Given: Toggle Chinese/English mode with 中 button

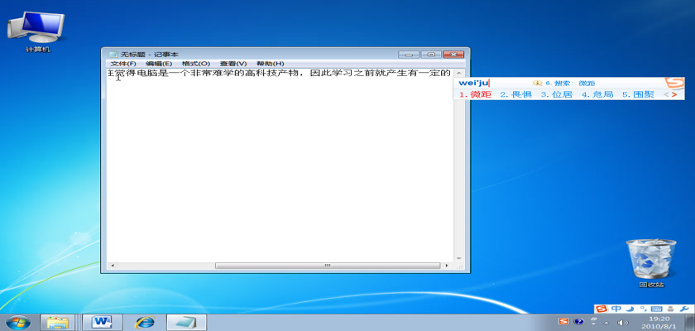Looking at the screenshot, I should click(x=616, y=309).
